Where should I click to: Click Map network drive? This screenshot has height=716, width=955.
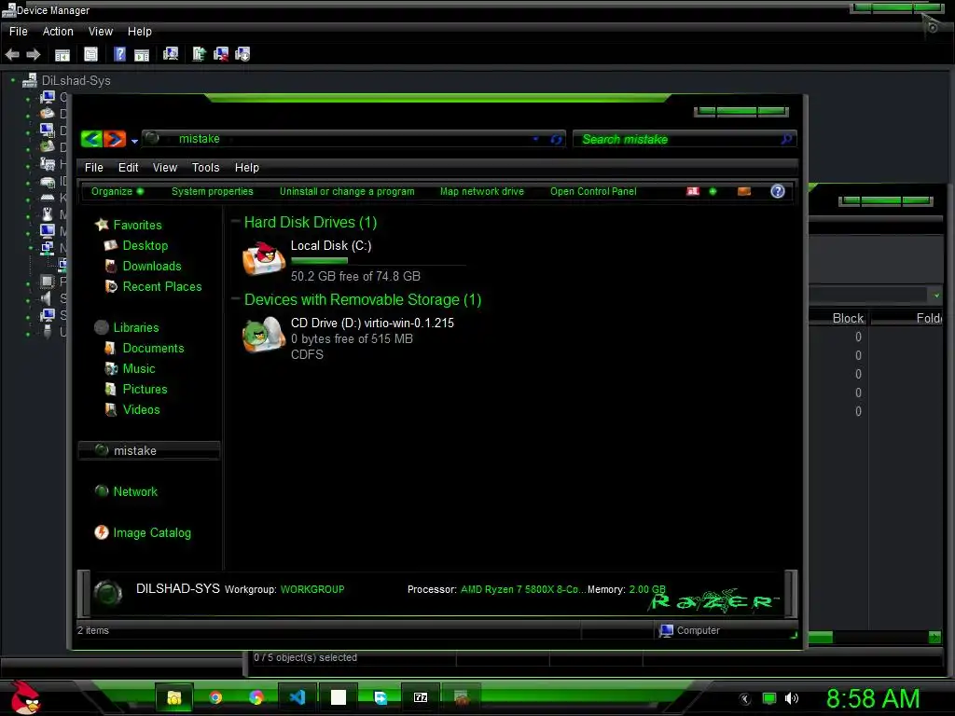click(x=482, y=191)
